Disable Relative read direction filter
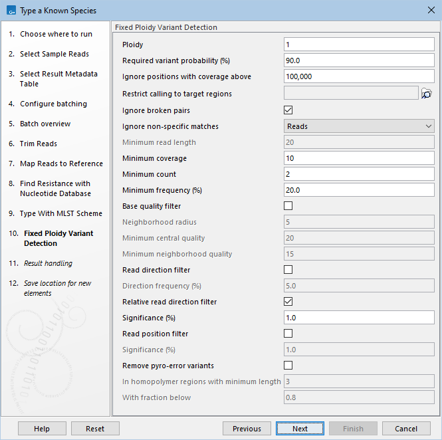This screenshot has width=442, height=440. pos(288,302)
